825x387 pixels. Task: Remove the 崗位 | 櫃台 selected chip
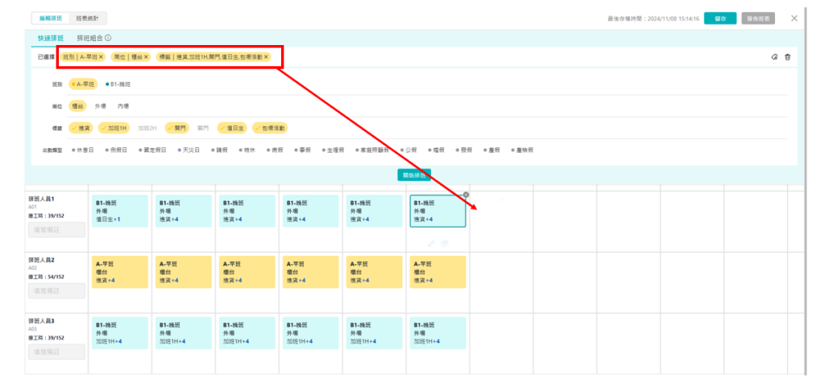[146, 57]
